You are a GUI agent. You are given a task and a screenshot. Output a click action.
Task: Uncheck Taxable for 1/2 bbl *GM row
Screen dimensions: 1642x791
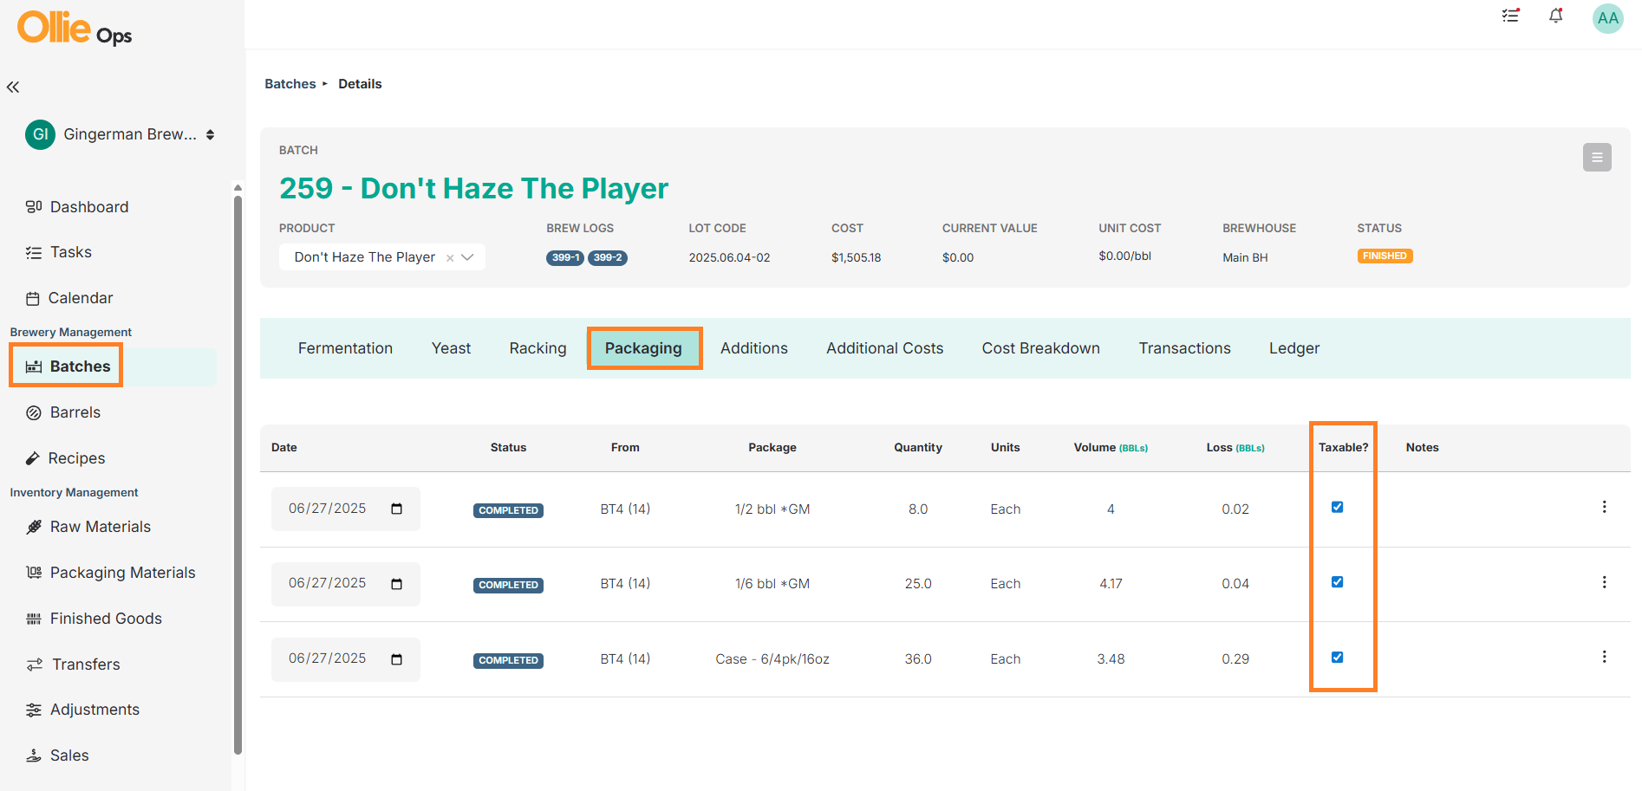[1338, 507]
